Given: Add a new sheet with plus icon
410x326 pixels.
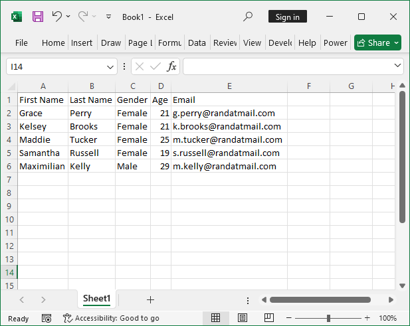Looking at the screenshot, I should 150,299.
